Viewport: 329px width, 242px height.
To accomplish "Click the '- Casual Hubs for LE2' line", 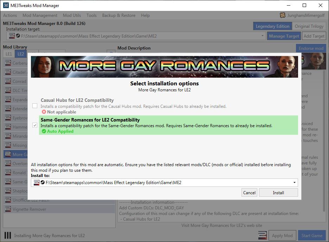I will (140, 219).
